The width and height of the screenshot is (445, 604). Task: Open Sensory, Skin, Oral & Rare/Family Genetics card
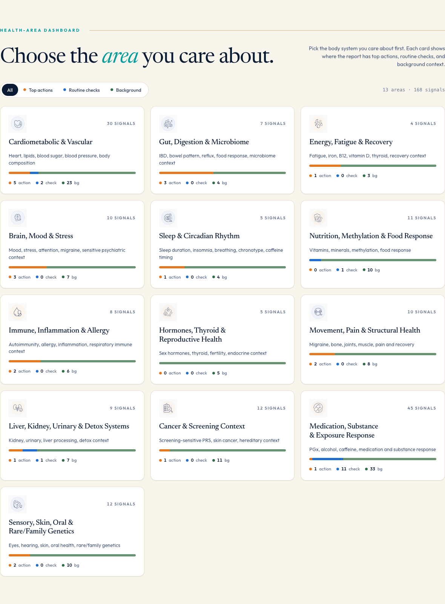click(72, 532)
